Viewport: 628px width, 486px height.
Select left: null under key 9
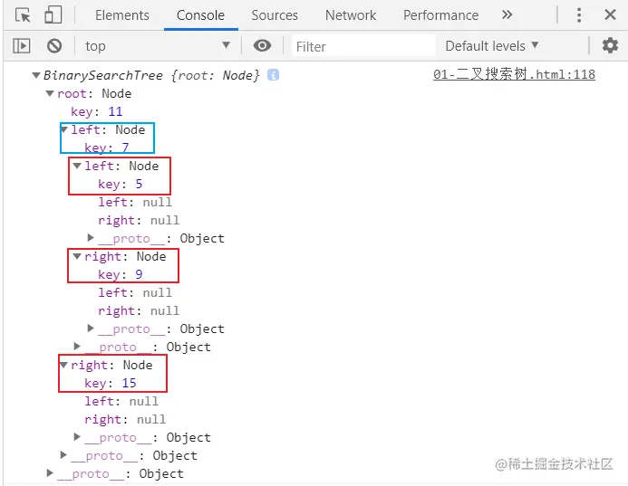135,292
